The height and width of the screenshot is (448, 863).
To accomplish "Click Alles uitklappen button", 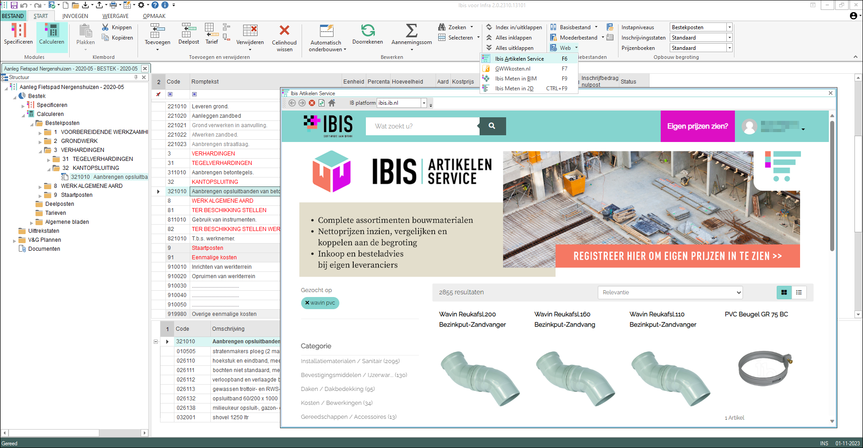I will pyautogui.click(x=510, y=48).
